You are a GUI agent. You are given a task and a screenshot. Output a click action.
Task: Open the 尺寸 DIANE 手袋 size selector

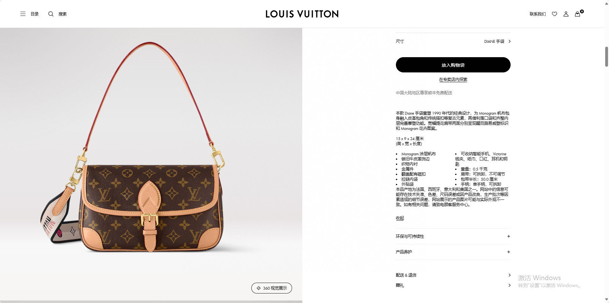tap(453, 41)
